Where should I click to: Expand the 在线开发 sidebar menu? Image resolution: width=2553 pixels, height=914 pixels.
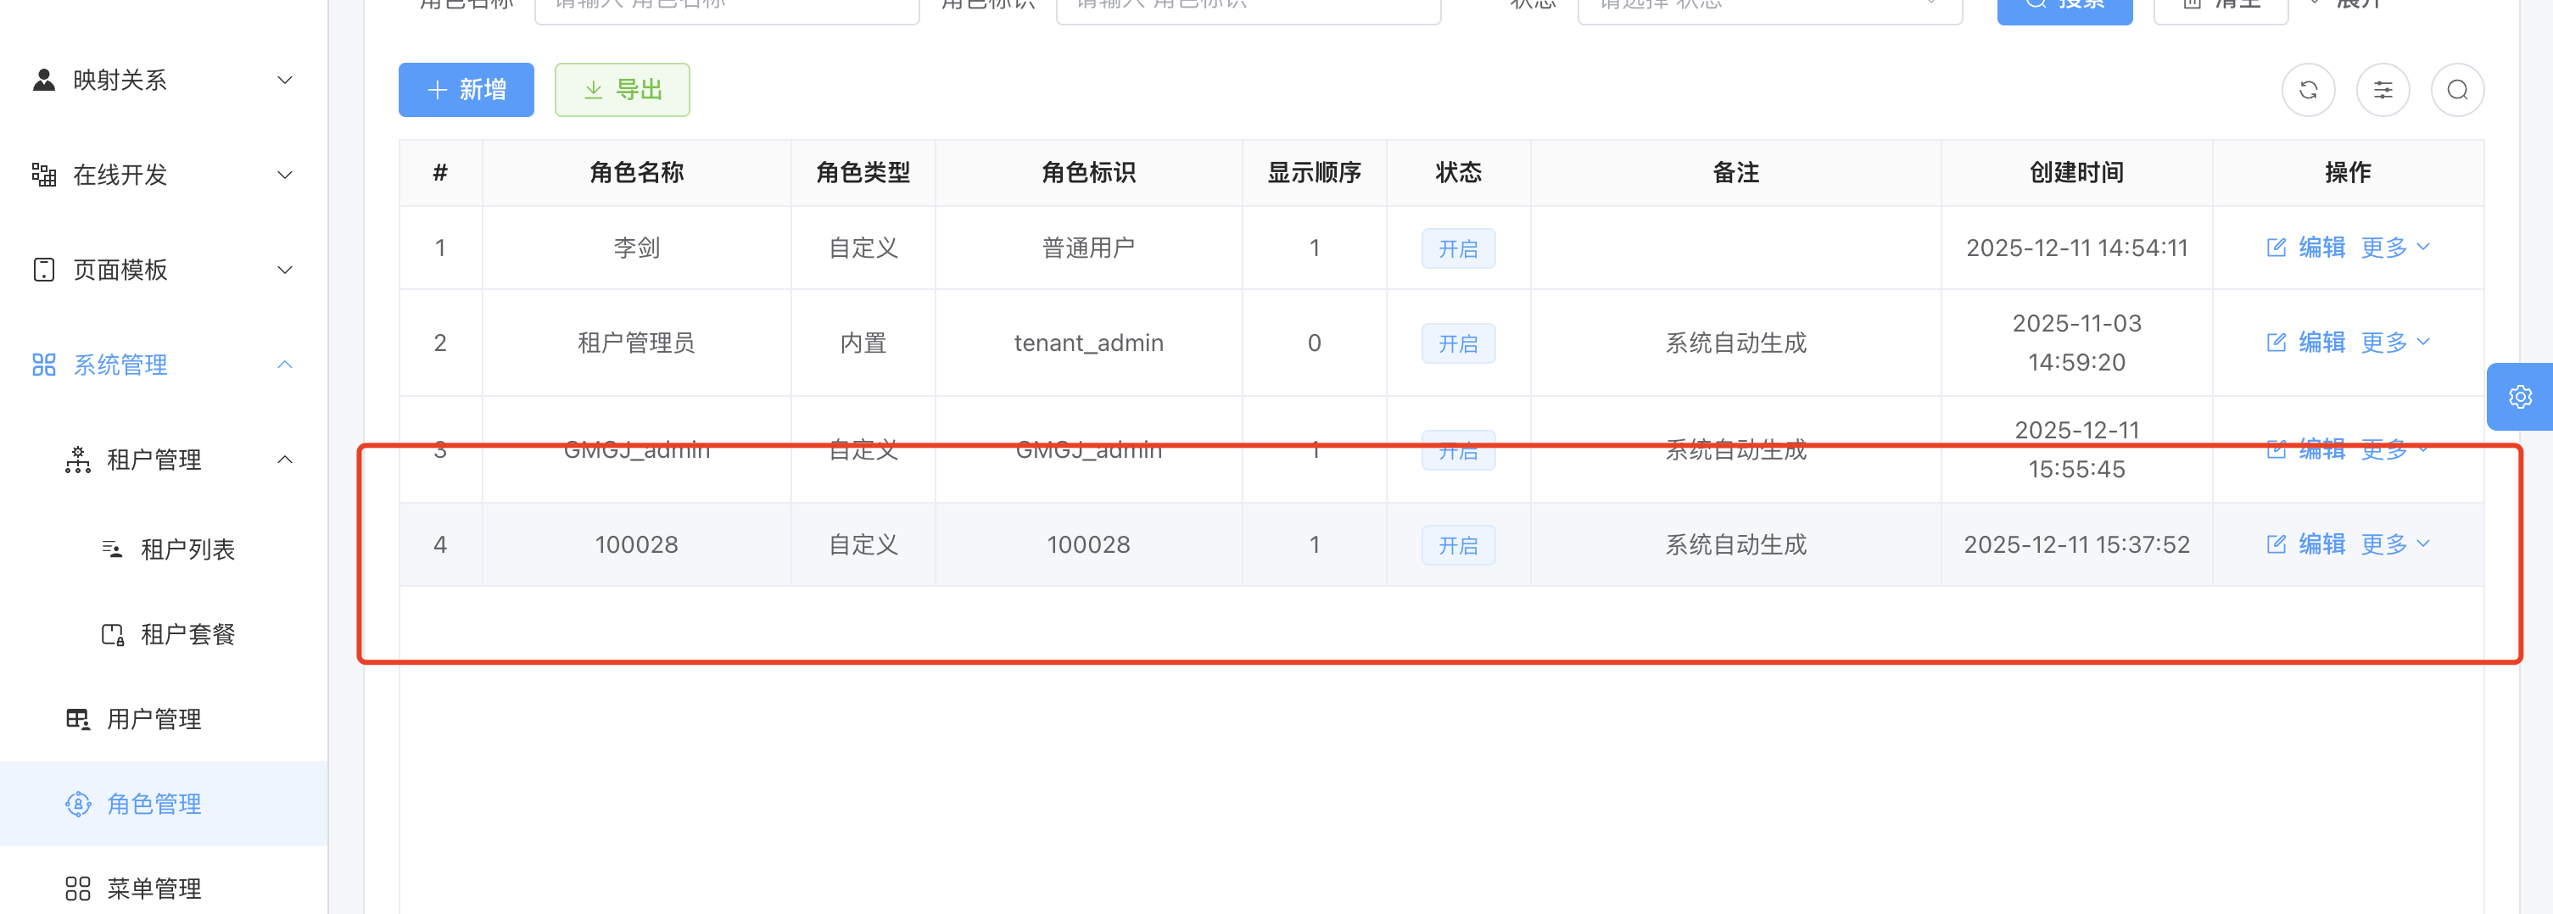[x=164, y=176]
